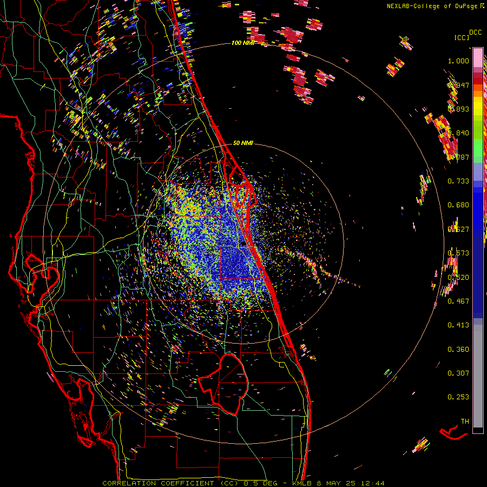Click the NEXLAB-College of DuPage title text
Viewport: 487px width, 487px height.
tap(435, 6)
